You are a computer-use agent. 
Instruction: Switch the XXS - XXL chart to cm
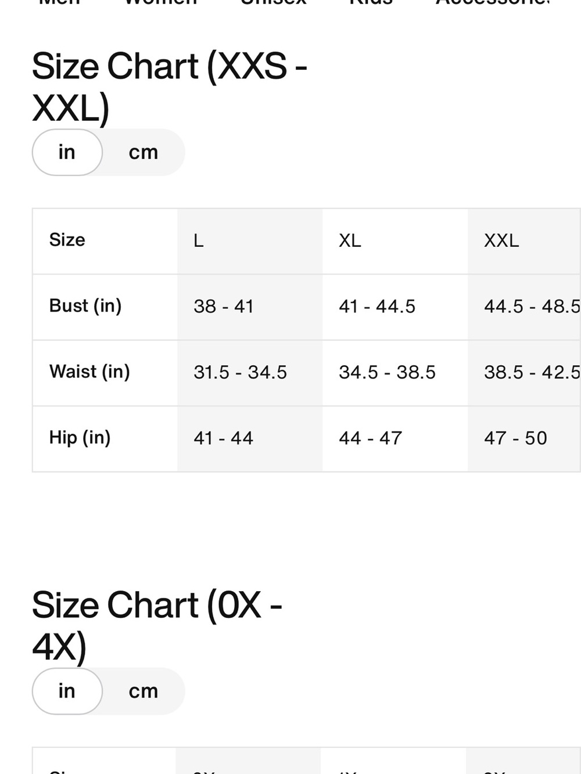144,152
